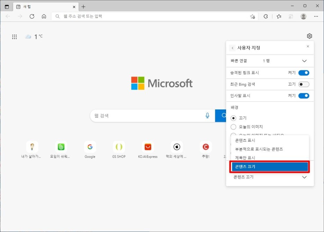
Task: Add this page to favorites star
Action: [x=252, y=17]
